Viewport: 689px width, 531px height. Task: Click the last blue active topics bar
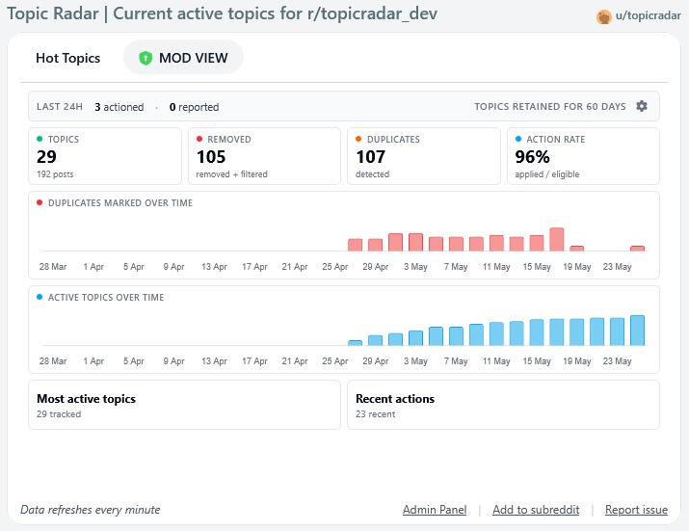pos(637,331)
